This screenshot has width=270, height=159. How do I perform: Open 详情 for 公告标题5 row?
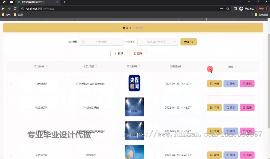[214, 84]
